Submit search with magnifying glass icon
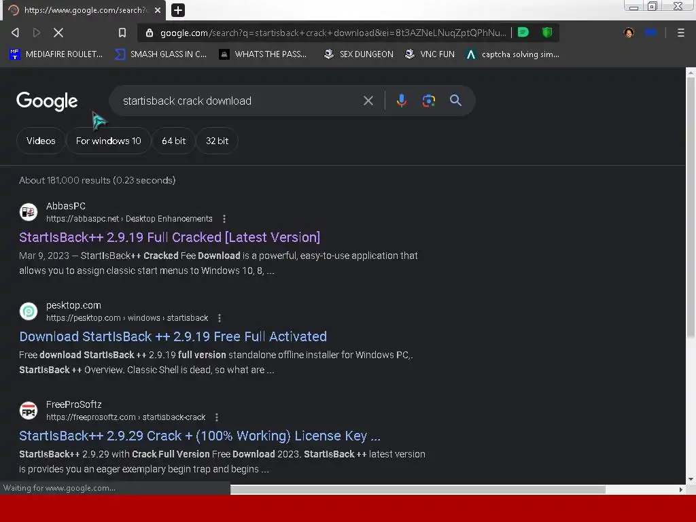Viewport: 696px width, 522px height. click(455, 101)
